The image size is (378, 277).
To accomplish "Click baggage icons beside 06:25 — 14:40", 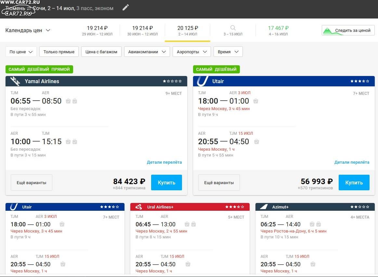I will [315, 224].
